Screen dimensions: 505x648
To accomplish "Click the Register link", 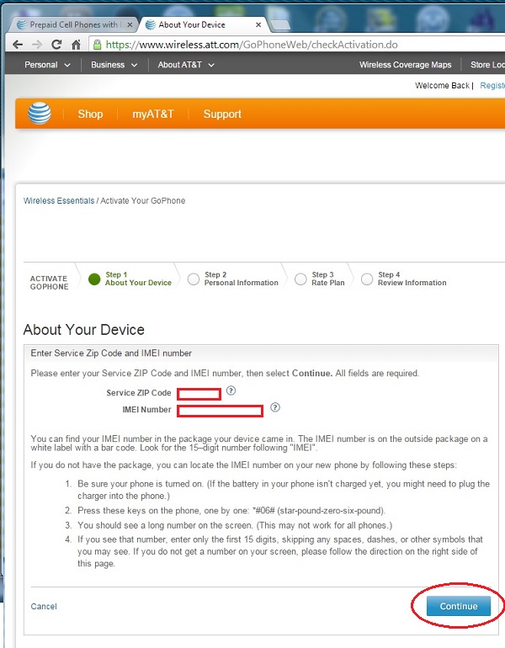I will tap(492, 86).
